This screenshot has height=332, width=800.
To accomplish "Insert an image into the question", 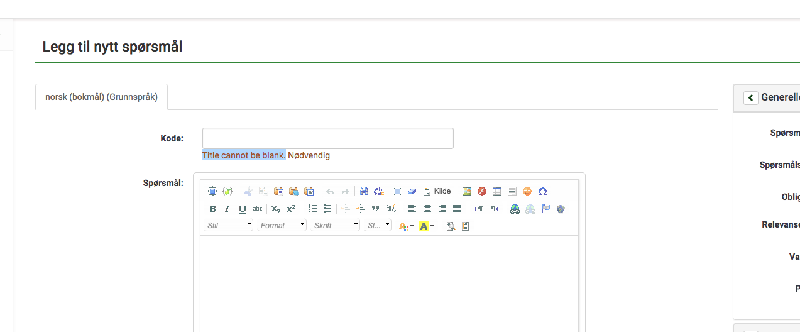I will [467, 191].
